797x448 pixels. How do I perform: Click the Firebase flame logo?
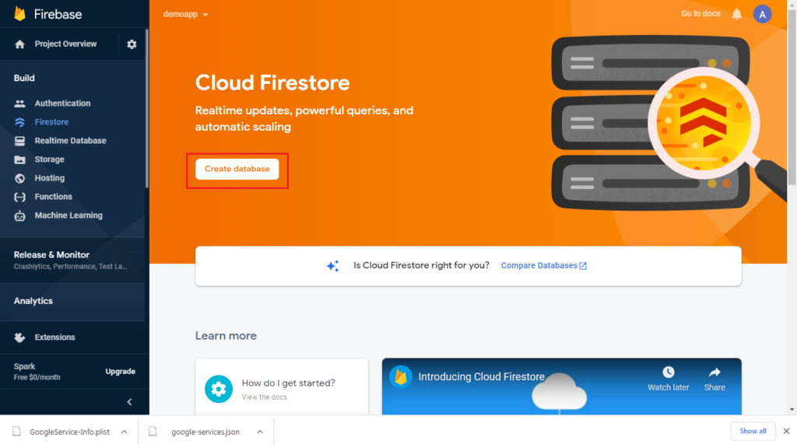[19, 14]
